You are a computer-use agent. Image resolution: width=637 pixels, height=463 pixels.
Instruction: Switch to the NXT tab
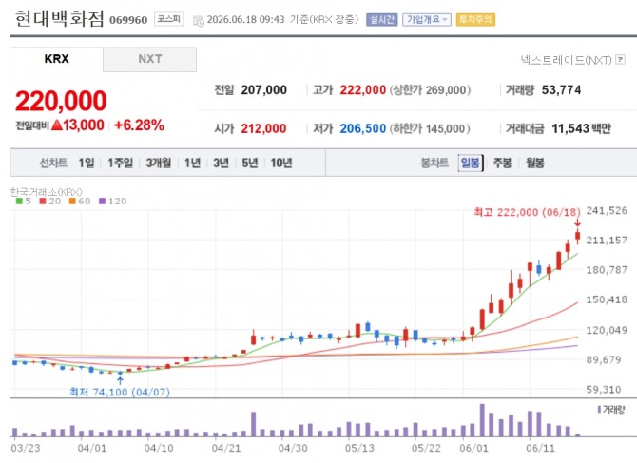click(x=150, y=59)
